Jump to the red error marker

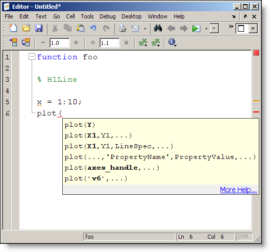256,112
